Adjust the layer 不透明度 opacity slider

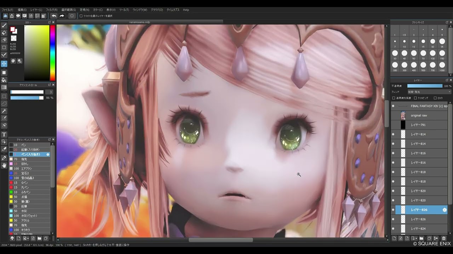coord(425,86)
